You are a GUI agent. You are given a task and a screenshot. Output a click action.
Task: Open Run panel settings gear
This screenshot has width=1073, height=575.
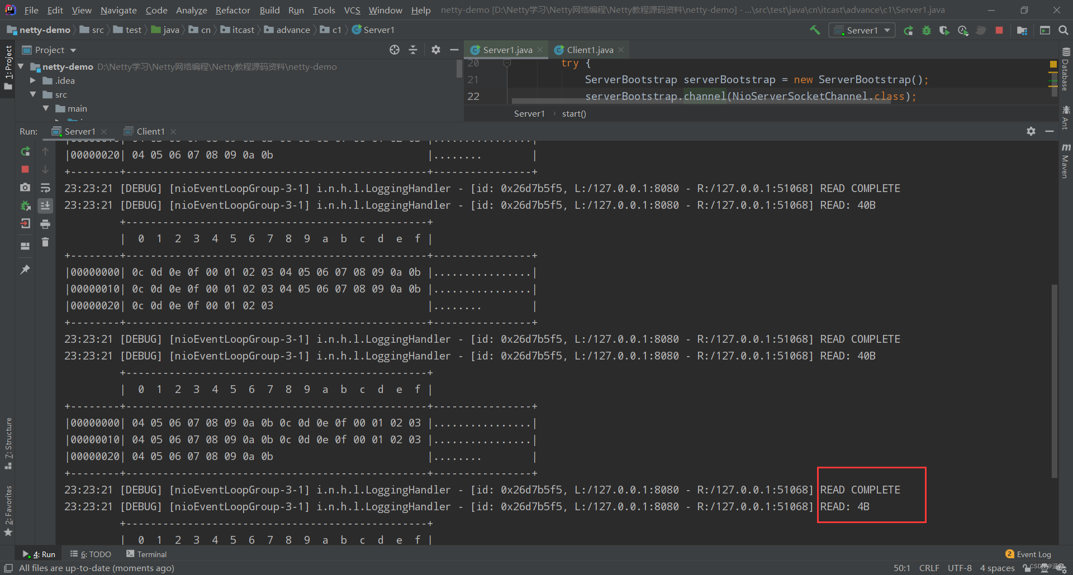click(x=1031, y=131)
